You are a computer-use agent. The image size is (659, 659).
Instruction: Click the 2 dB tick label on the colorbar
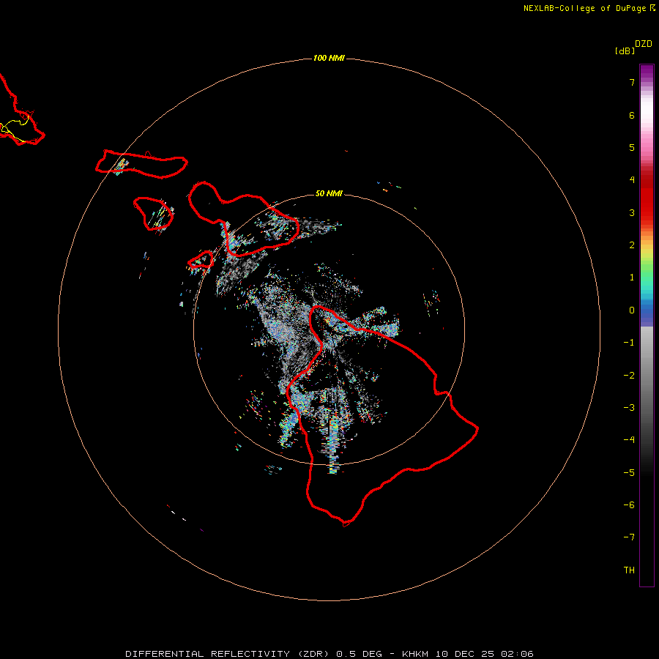[632, 245]
